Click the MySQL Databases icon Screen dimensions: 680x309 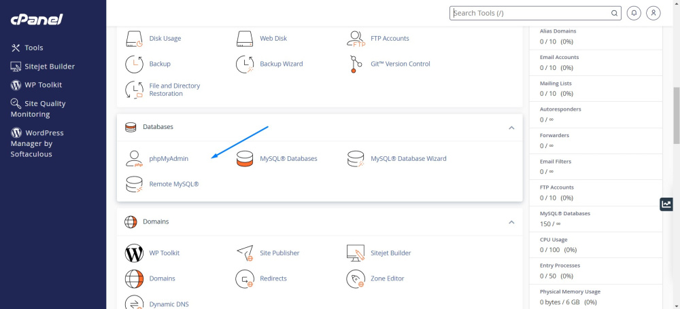[x=245, y=159]
